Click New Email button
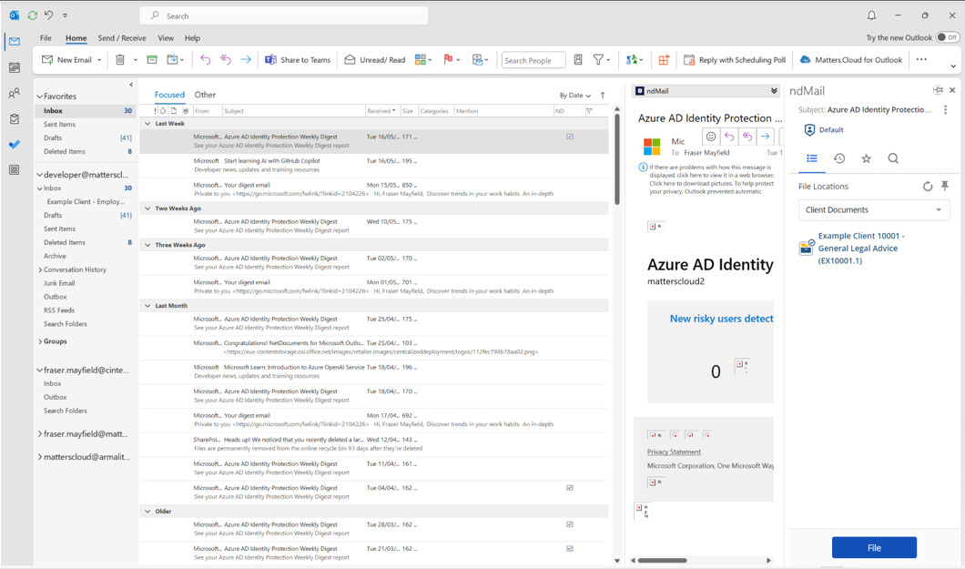Screen dimensions: 965x569 tap(66, 60)
